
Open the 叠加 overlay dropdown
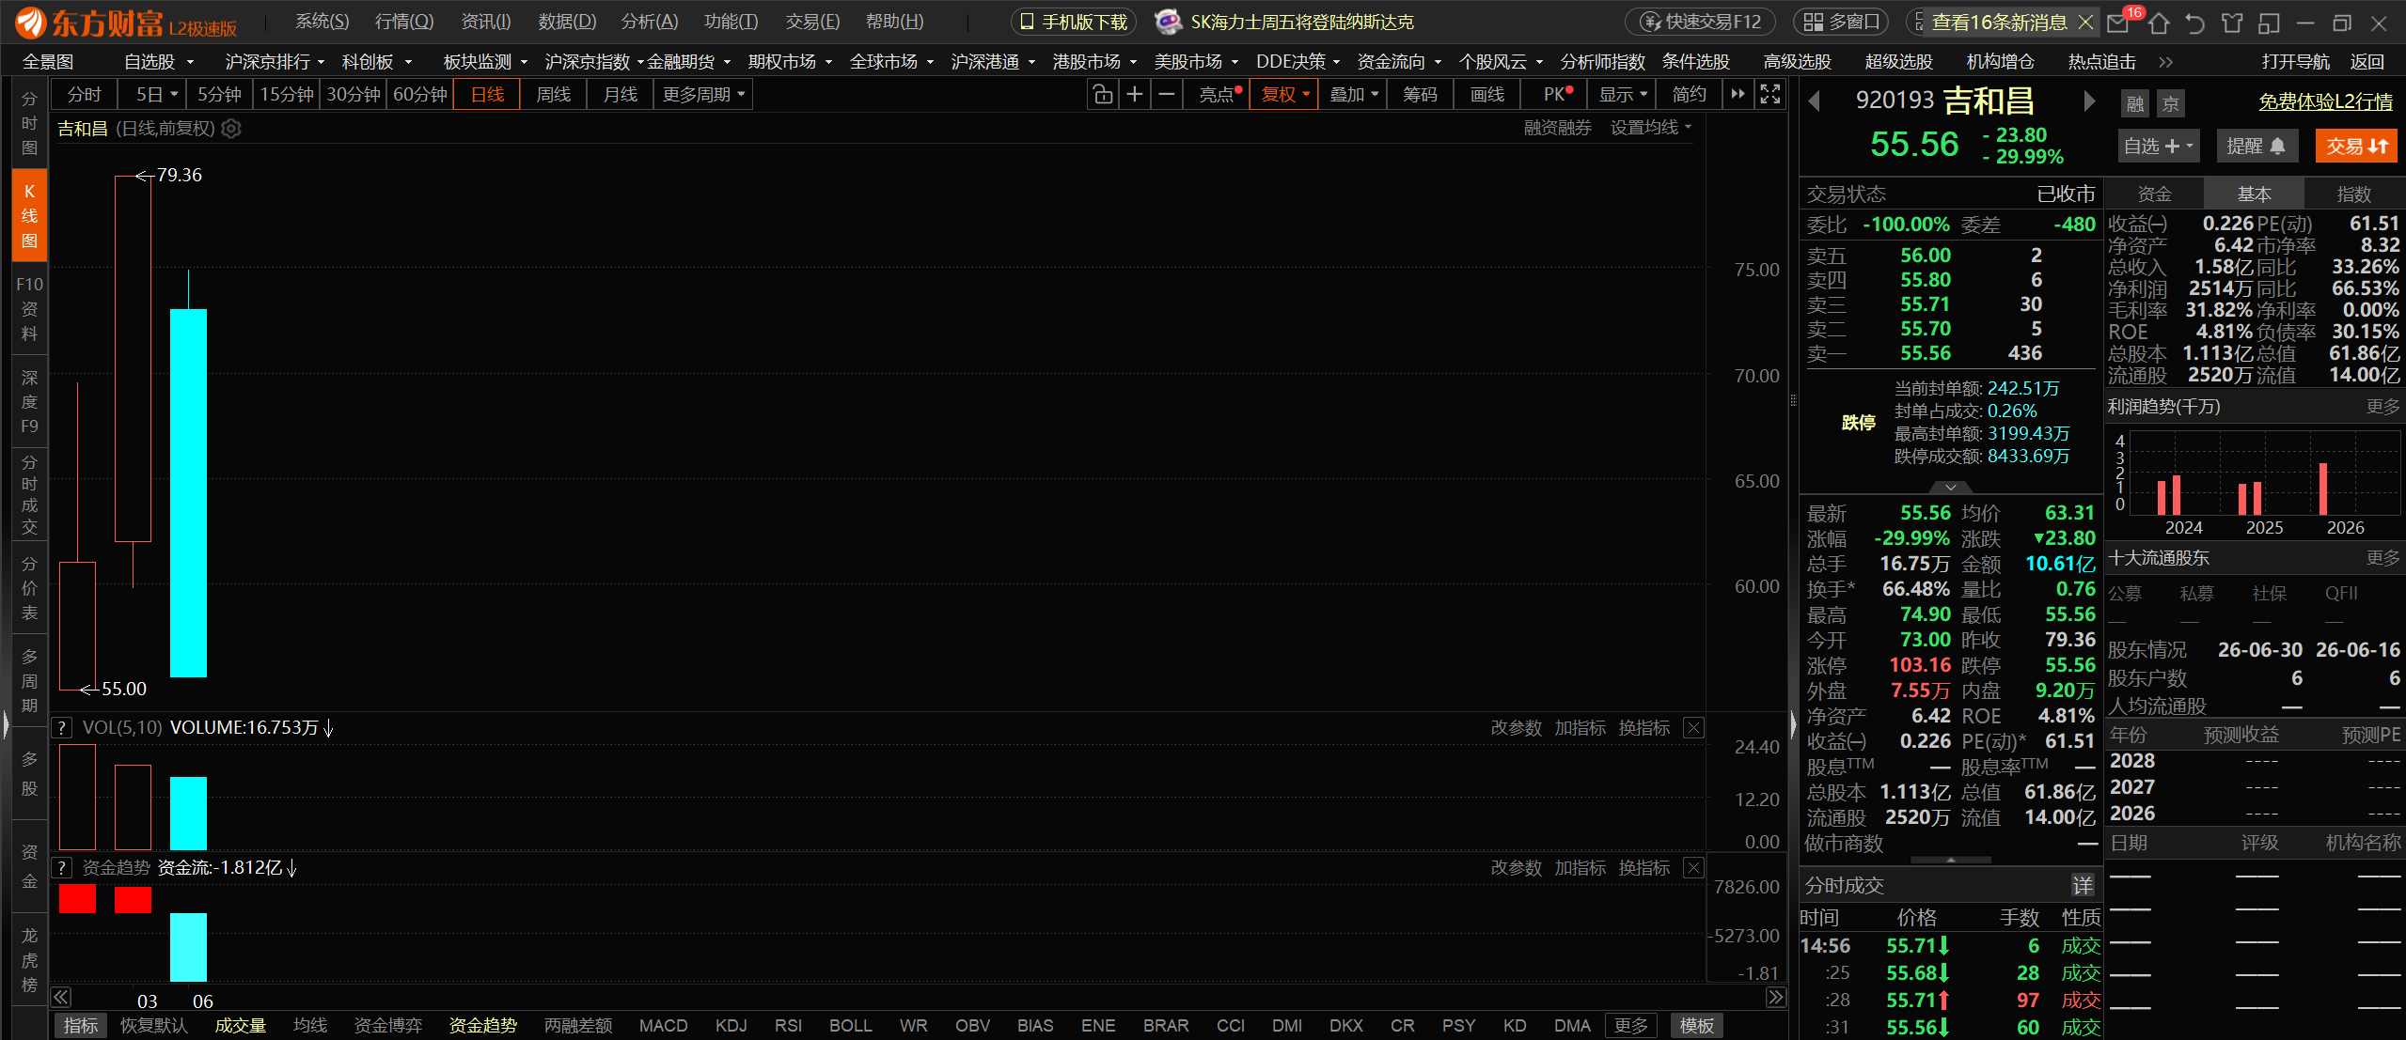coord(1353,95)
